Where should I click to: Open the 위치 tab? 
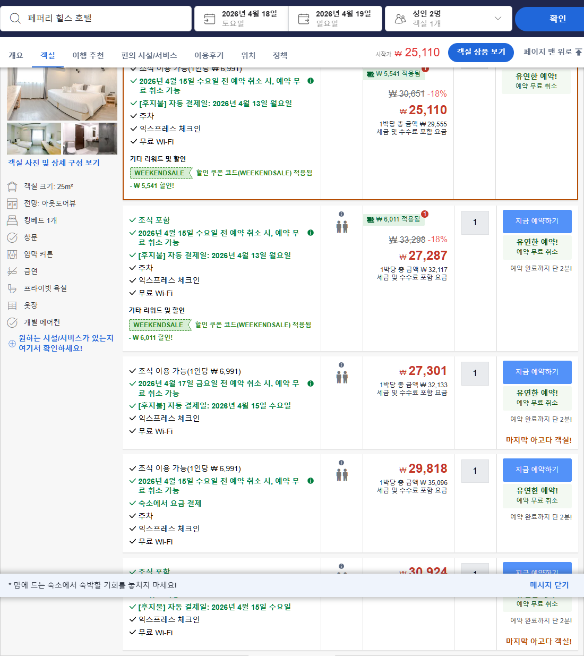pos(248,55)
